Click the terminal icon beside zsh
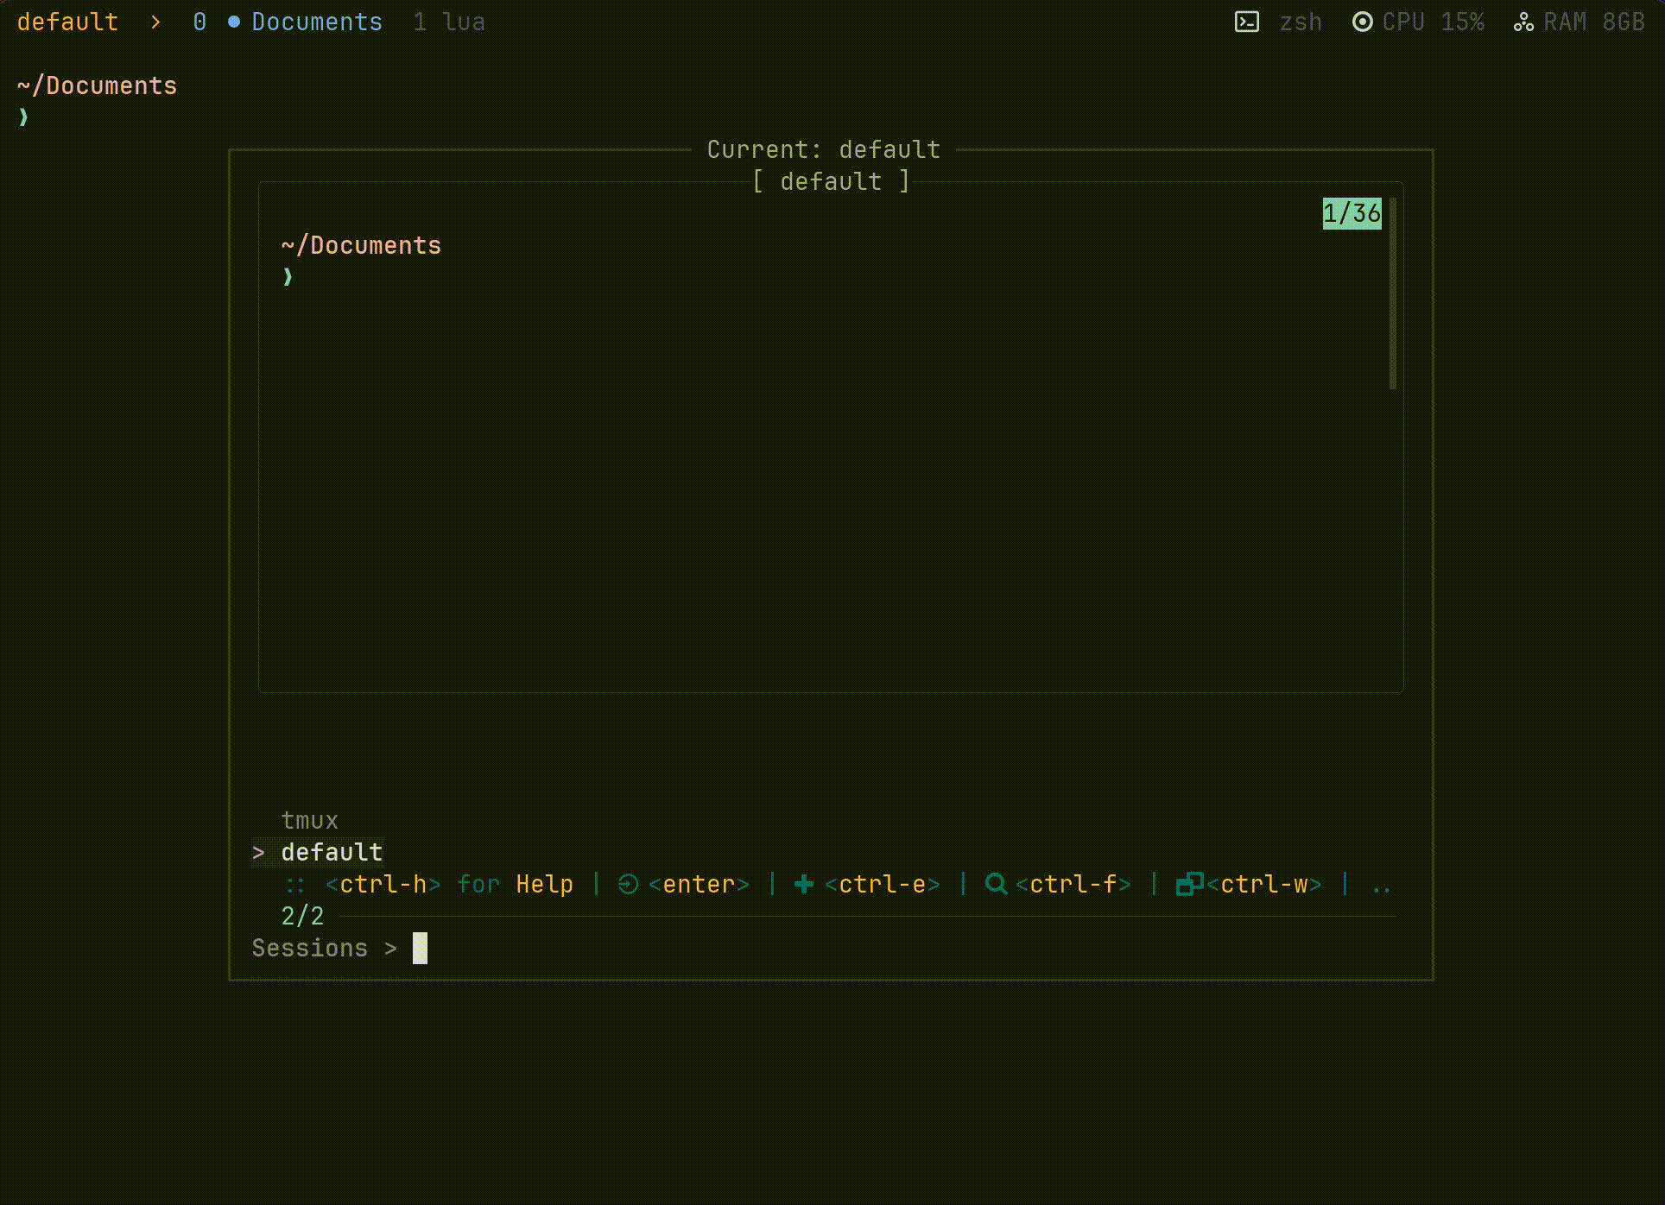Viewport: 1665px width, 1205px height. coord(1246,22)
